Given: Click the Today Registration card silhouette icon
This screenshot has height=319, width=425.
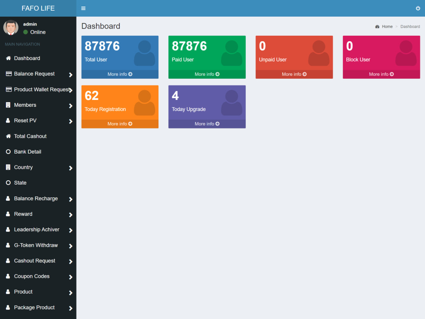Looking at the screenshot, I should click(144, 103).
